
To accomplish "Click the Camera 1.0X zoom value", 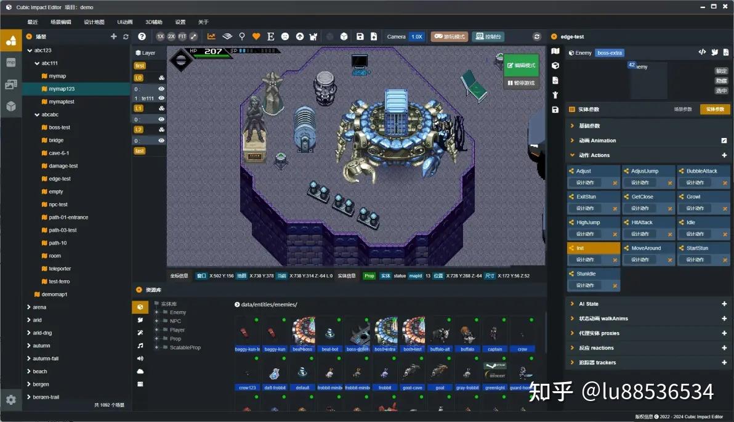I will click(x=417, y=36).
